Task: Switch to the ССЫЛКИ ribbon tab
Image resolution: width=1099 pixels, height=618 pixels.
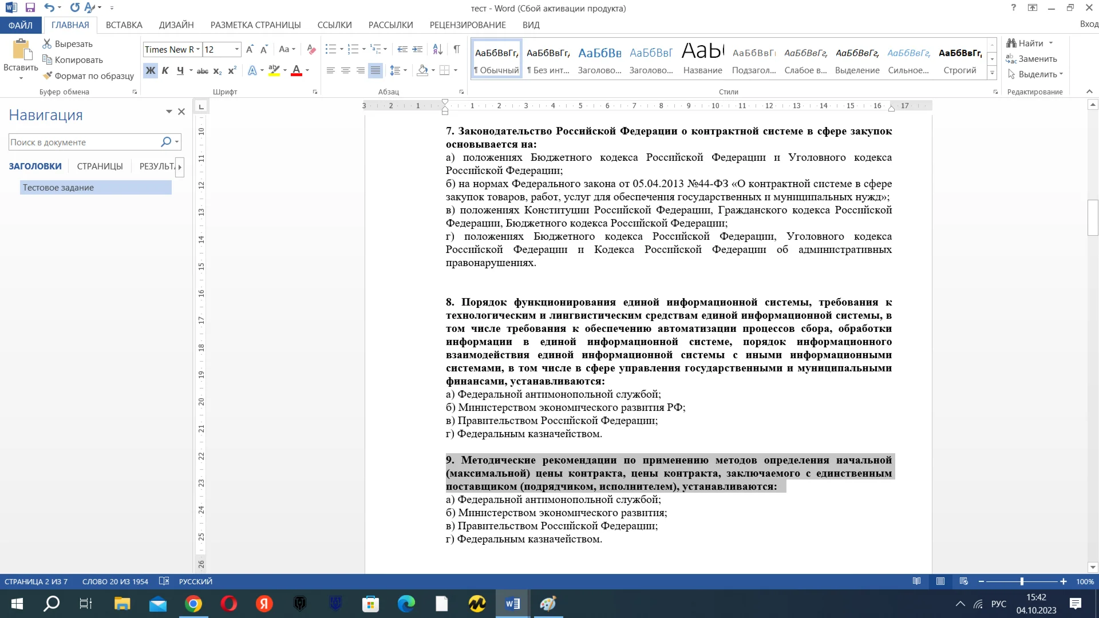Action: click(x=334, y=25)
